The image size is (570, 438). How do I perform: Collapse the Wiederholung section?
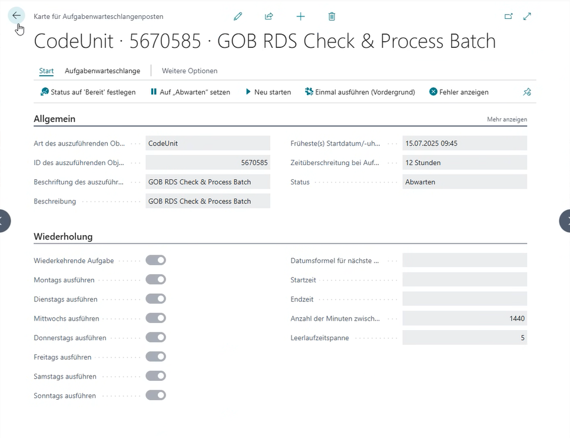63,237
